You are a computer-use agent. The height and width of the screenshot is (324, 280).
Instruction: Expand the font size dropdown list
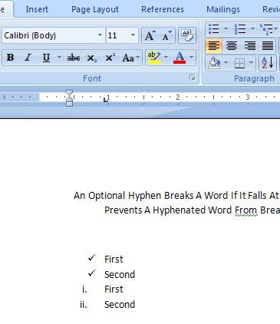tap(133, 35)
